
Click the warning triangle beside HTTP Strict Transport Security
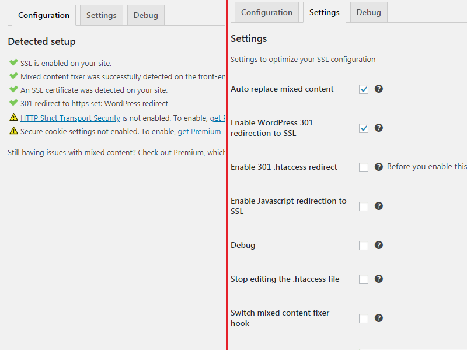pyautogui.click(x=13, y=118)
